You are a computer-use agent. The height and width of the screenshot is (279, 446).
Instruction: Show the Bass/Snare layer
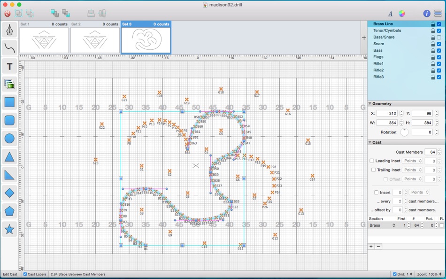click(x=439, y=37)
